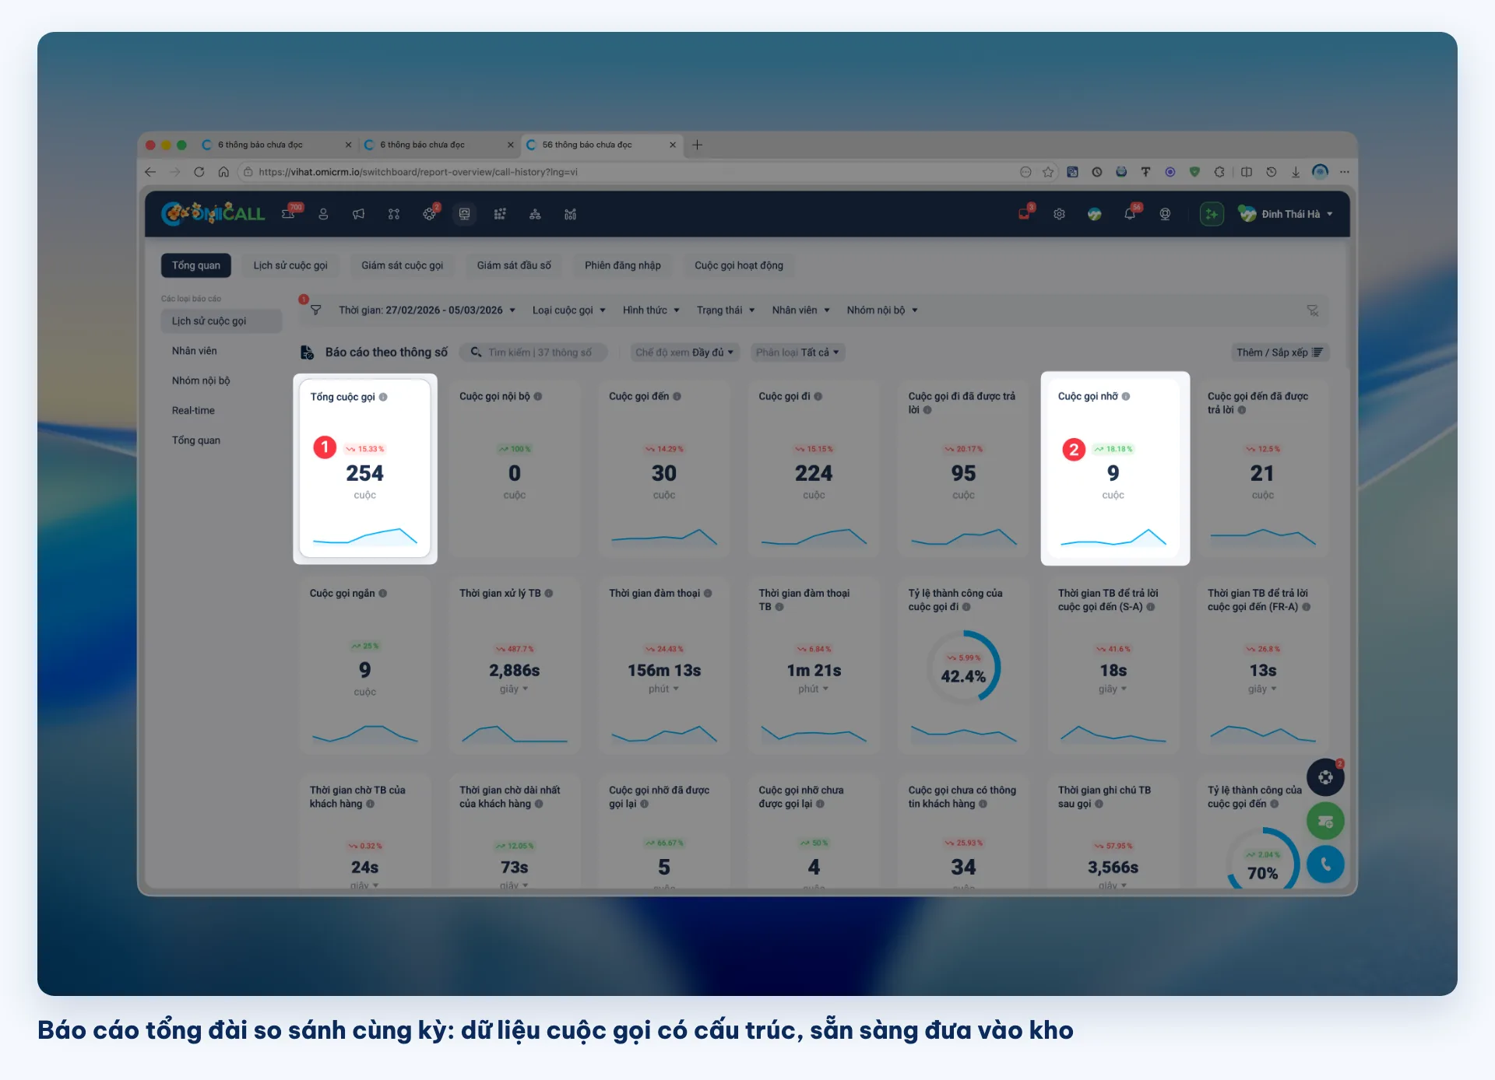Open the contacts person icon in navbar
The height and width of the screenshot is (1080, 1495).
[323, 214]
